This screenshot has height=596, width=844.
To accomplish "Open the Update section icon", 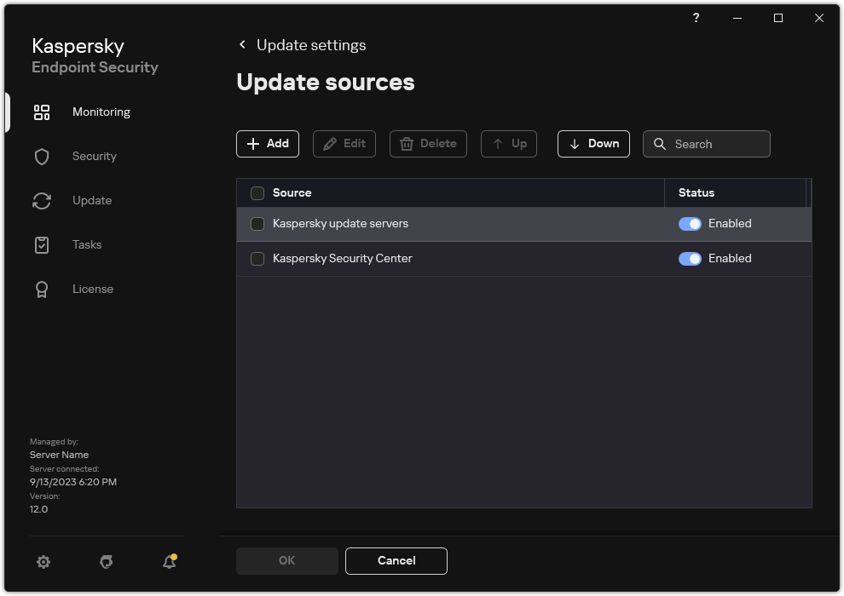I will point(42,200).
